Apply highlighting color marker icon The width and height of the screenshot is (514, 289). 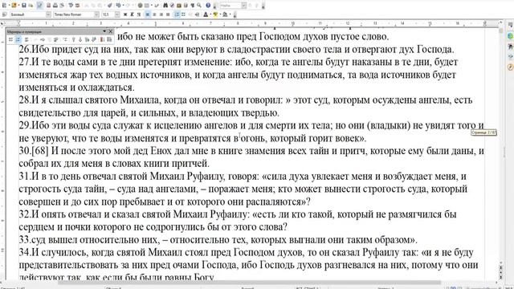[x=215, y=14]
